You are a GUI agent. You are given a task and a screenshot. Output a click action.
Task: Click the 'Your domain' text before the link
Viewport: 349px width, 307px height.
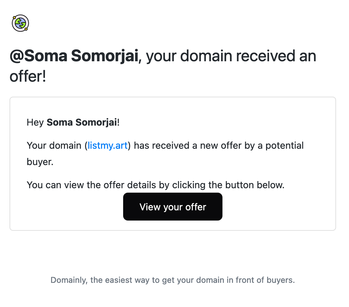pyautogui.click(x=54, y=146)
